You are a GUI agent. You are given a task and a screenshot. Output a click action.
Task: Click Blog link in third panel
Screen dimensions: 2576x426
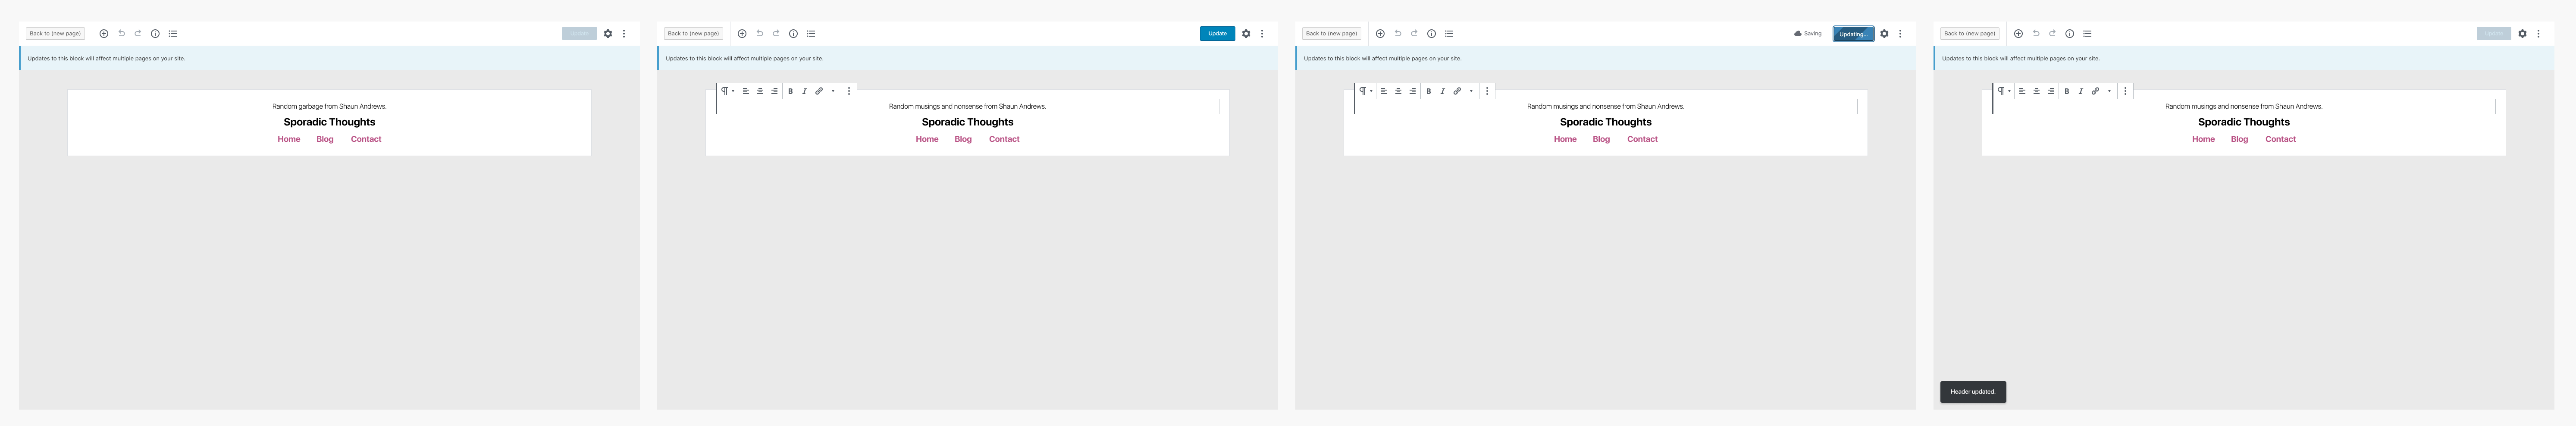coord(1601,139)
